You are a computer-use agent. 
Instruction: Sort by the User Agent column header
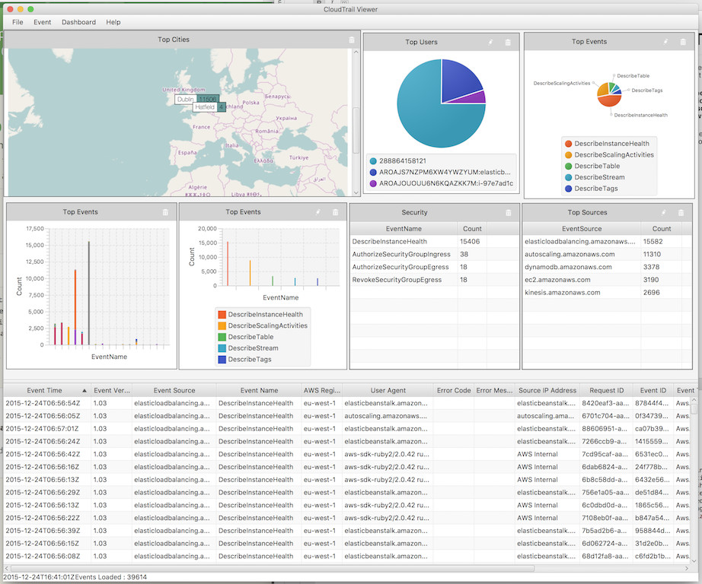tap(388, 390)
